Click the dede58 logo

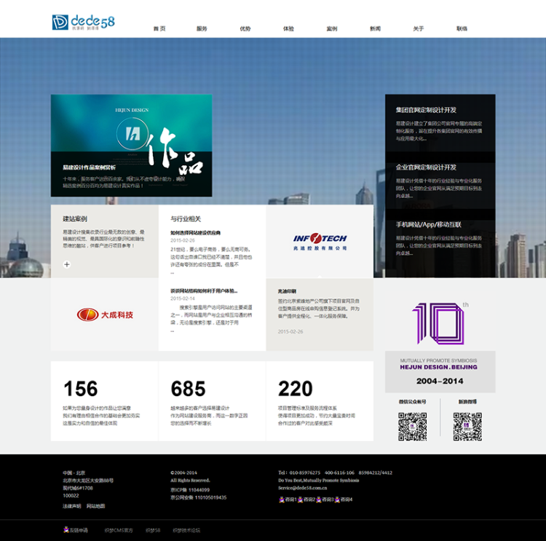coord(83,22)
